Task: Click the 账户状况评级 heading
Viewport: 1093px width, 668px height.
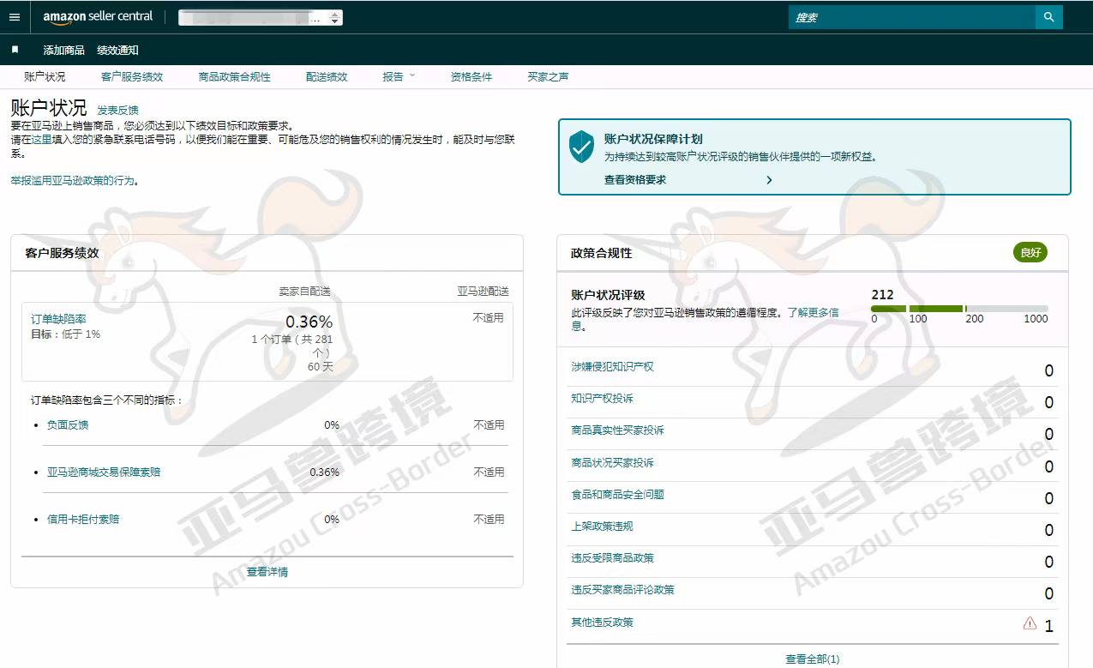Action: click(608, 296)
